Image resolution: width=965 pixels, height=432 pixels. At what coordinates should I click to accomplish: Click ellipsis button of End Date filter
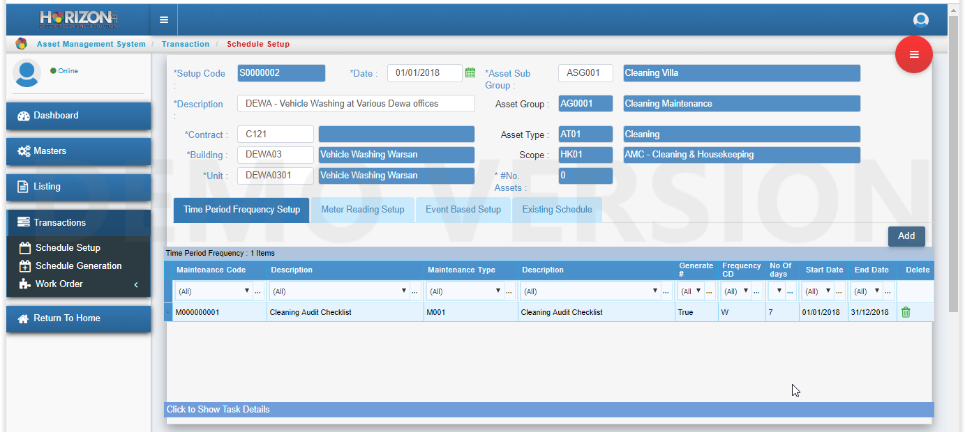[888, 291]
